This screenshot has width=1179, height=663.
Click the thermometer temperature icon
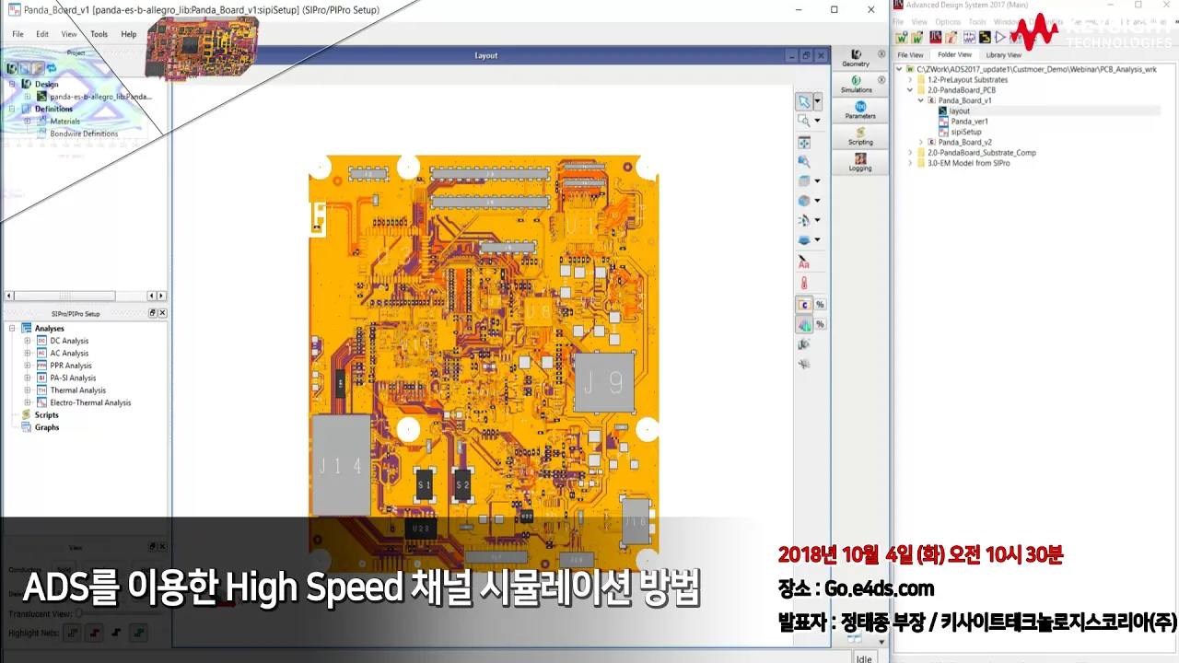point(804,283)
